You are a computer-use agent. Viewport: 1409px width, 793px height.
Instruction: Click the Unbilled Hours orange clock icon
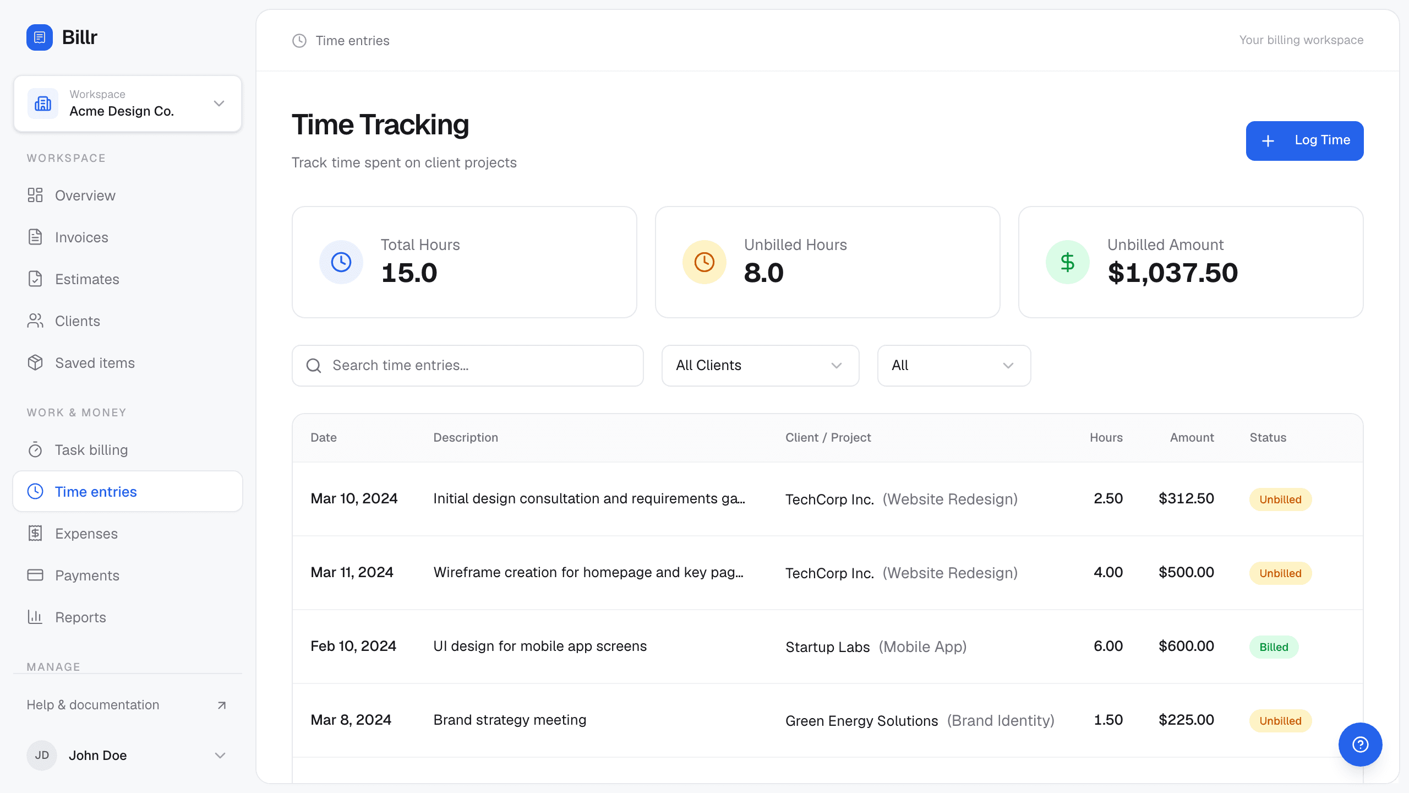point(704,262)
